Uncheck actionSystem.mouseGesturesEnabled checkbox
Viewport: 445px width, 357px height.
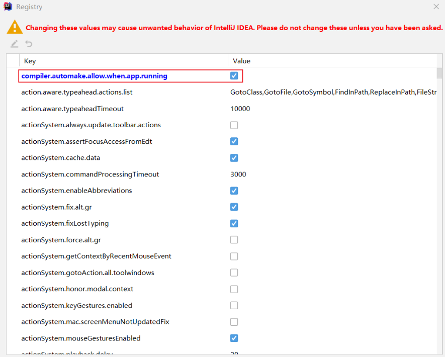pos(234,338)
